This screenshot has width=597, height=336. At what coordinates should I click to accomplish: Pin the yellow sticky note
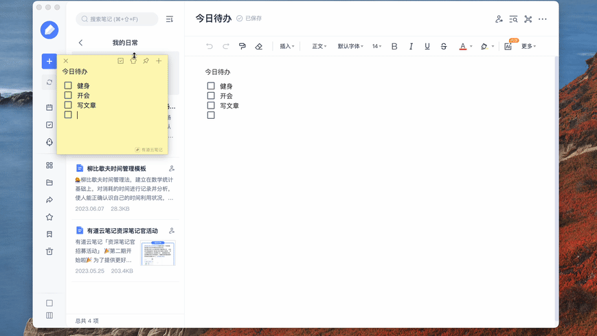point(146,61)
